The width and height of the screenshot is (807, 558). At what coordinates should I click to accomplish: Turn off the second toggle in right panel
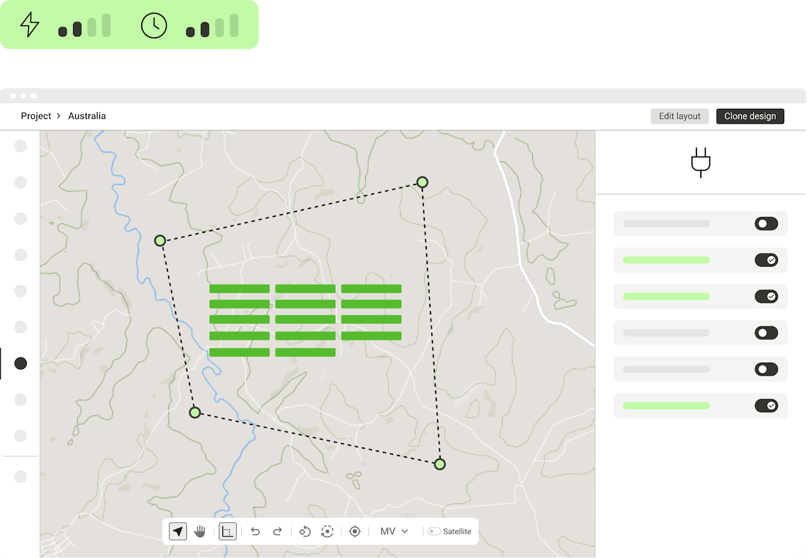pyautogui.click(x=766, y=260)
